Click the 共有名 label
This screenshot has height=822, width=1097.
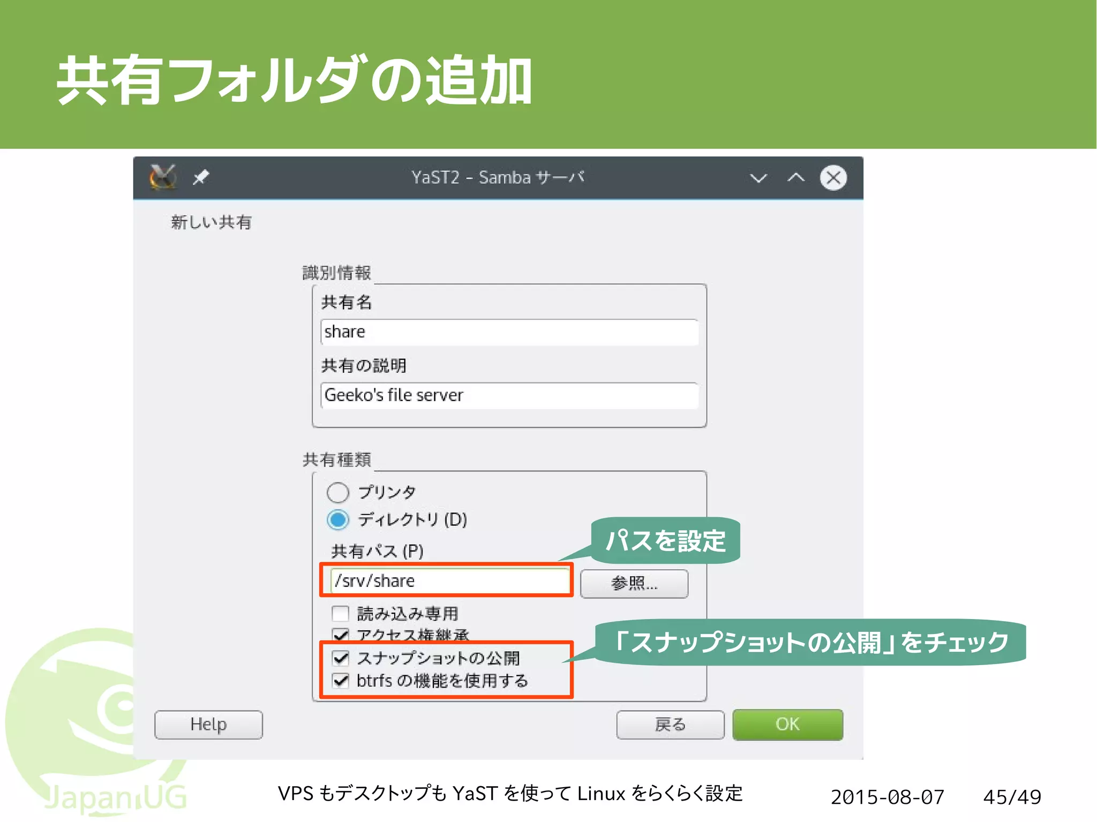click(x=346, y=303)
